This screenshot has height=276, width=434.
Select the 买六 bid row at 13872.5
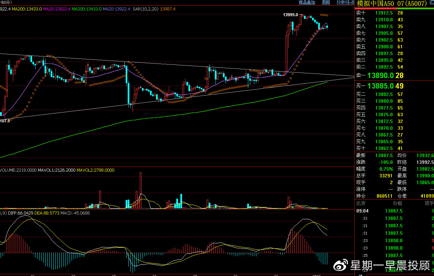coord(394,121)
